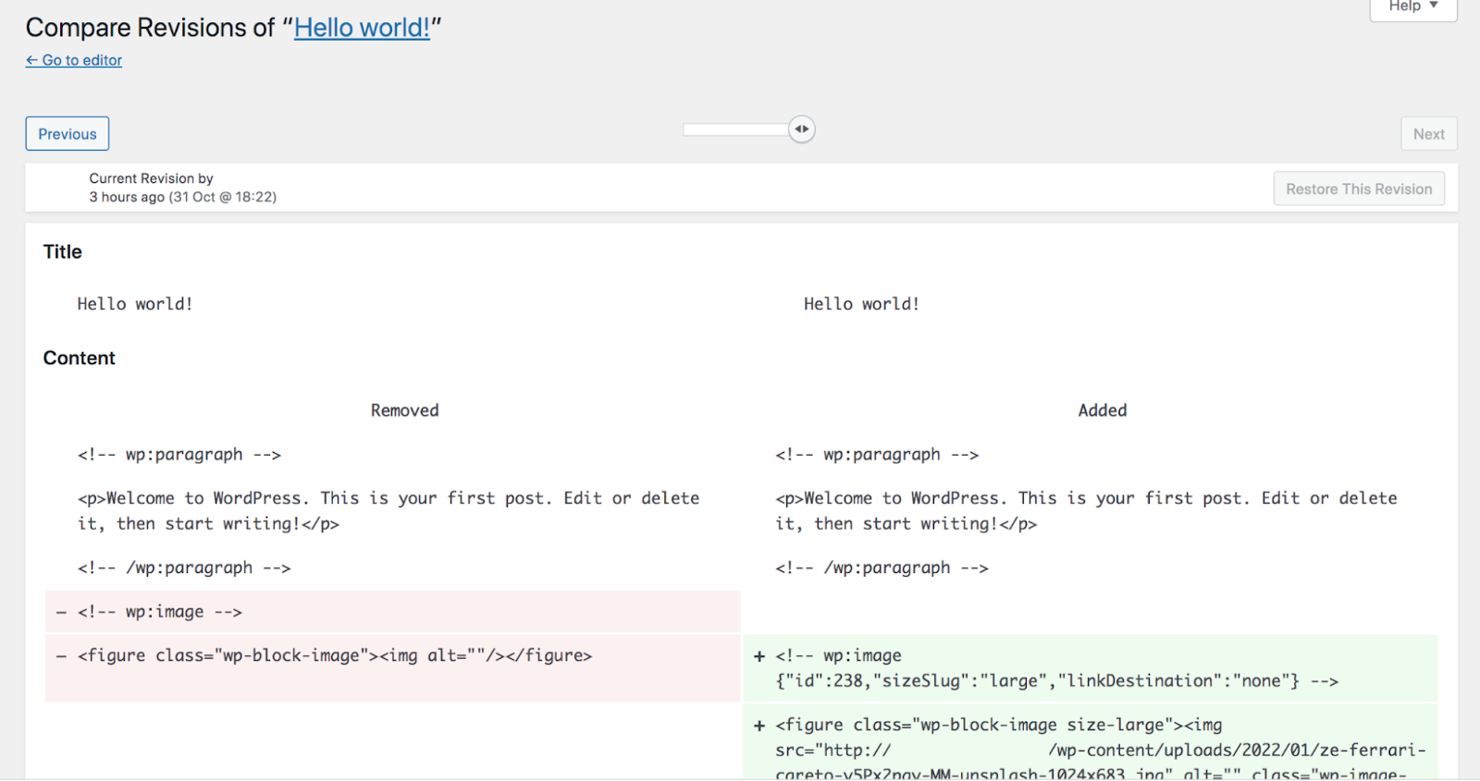Click the Removed column header
1480x781 pixels.
coord(404,410)
